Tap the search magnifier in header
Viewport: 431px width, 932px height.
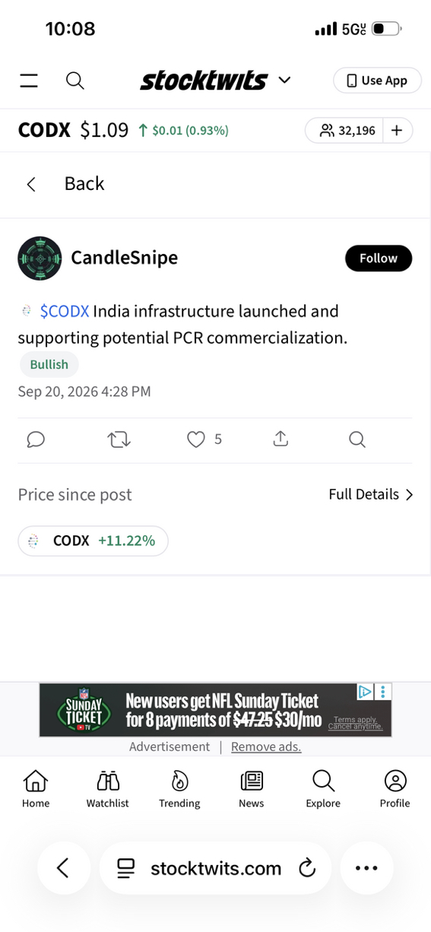tap(74, 81)
